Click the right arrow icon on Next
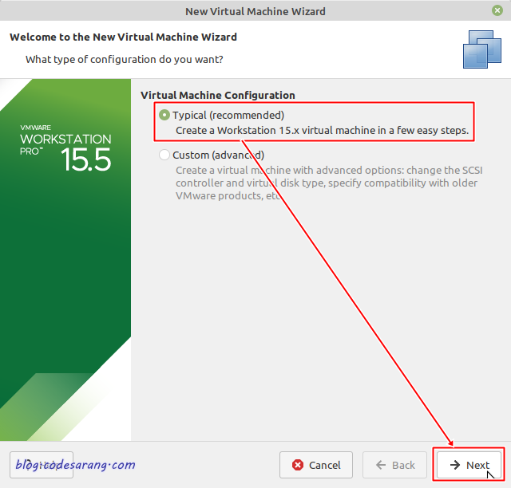This screenshot has width=511, height=488. 455,465
